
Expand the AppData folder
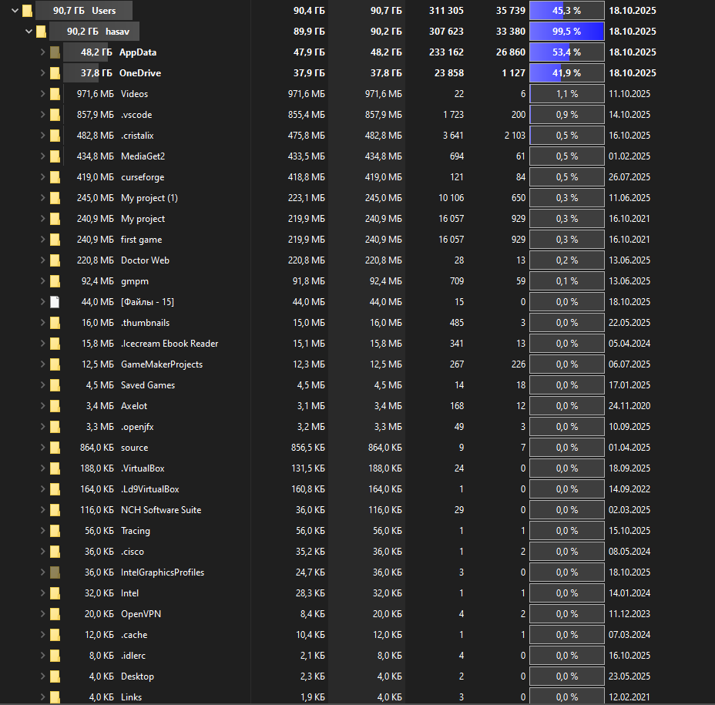[x=42, y=52]
